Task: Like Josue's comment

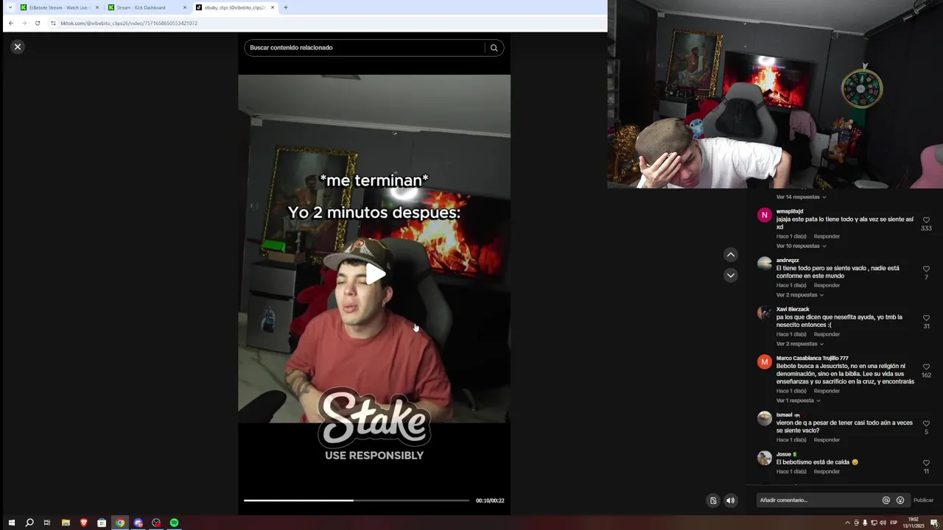Action: 926,463
